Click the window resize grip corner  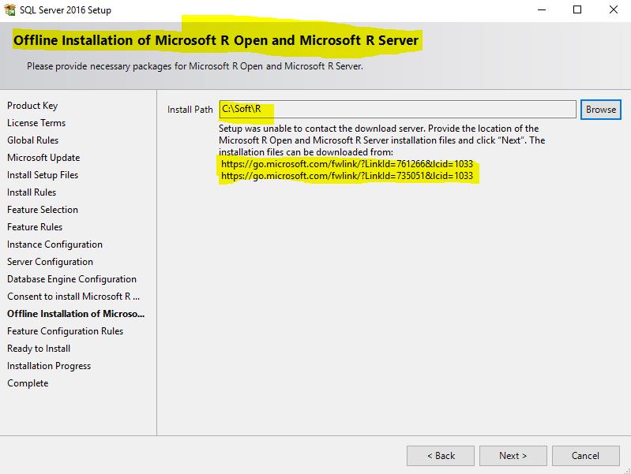627,470
